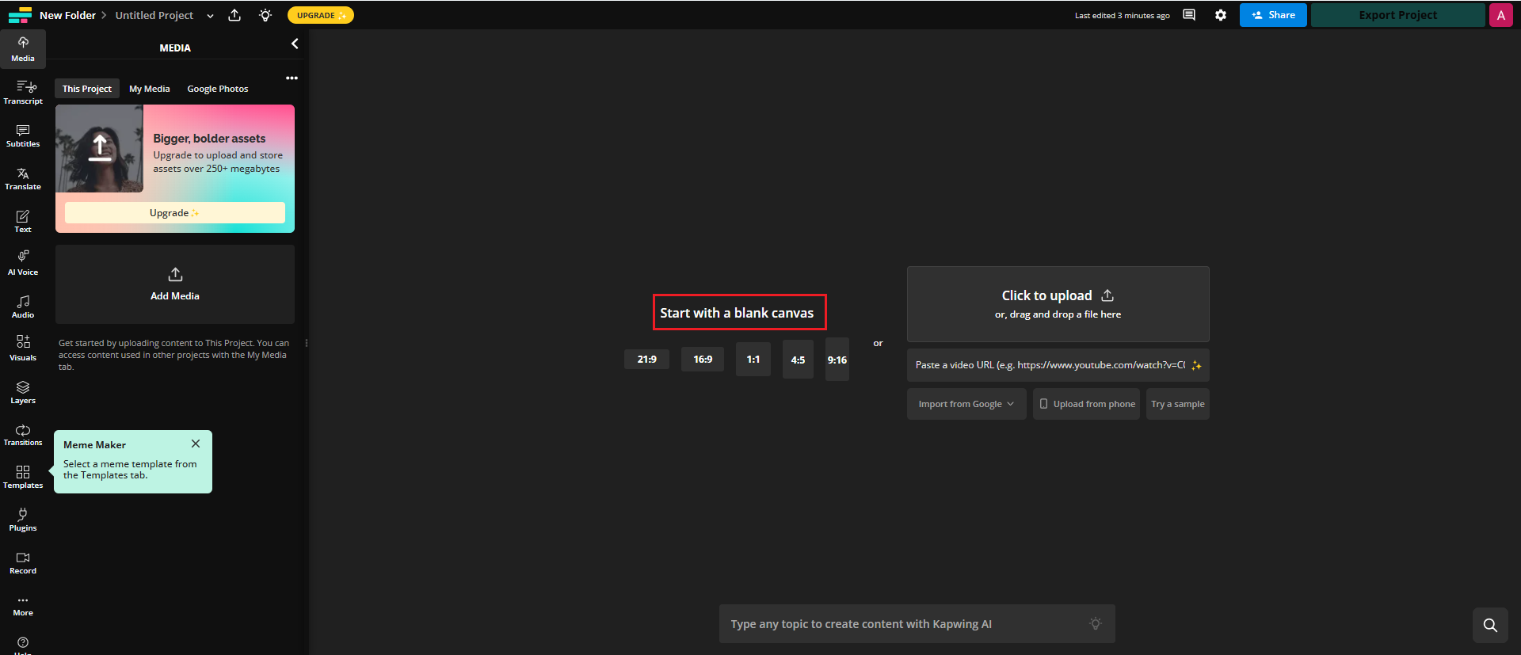The width and height of the screenshot is (1521, 655).
Task: Open the Audio panel
Action: pos(23,307)
